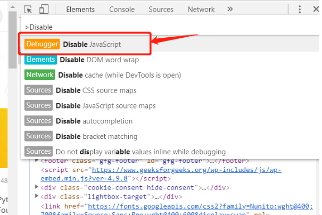Select Disable DOM word wrap command
Screen dimensions: 322x215
(170, 60)
